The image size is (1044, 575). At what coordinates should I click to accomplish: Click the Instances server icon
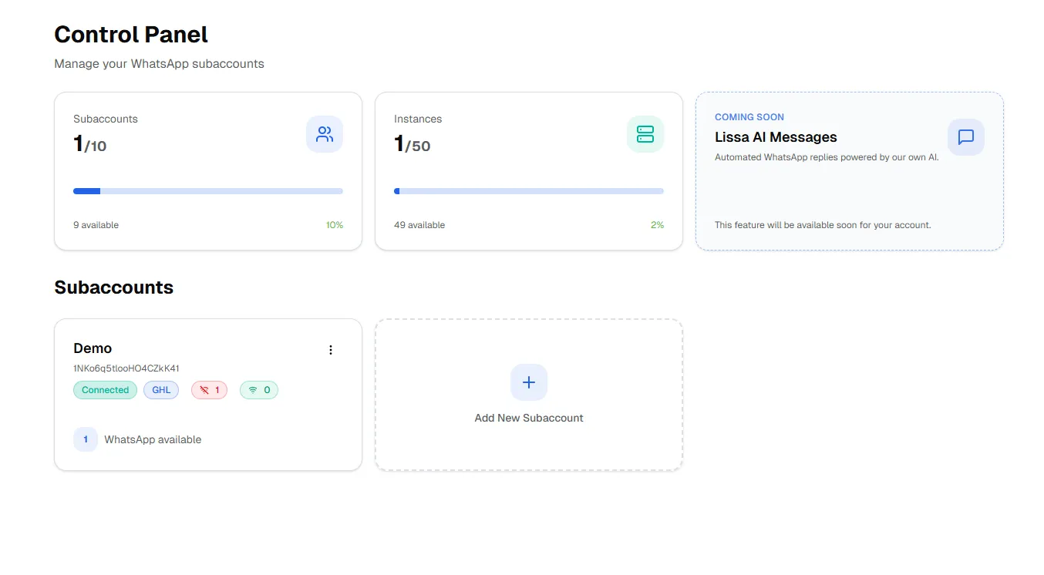645,134
